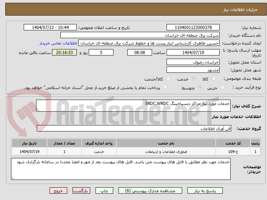Screen dimensions: 267x200
Task: Select the کالا/خدمت radio button
Action: [x=168, y=78]
